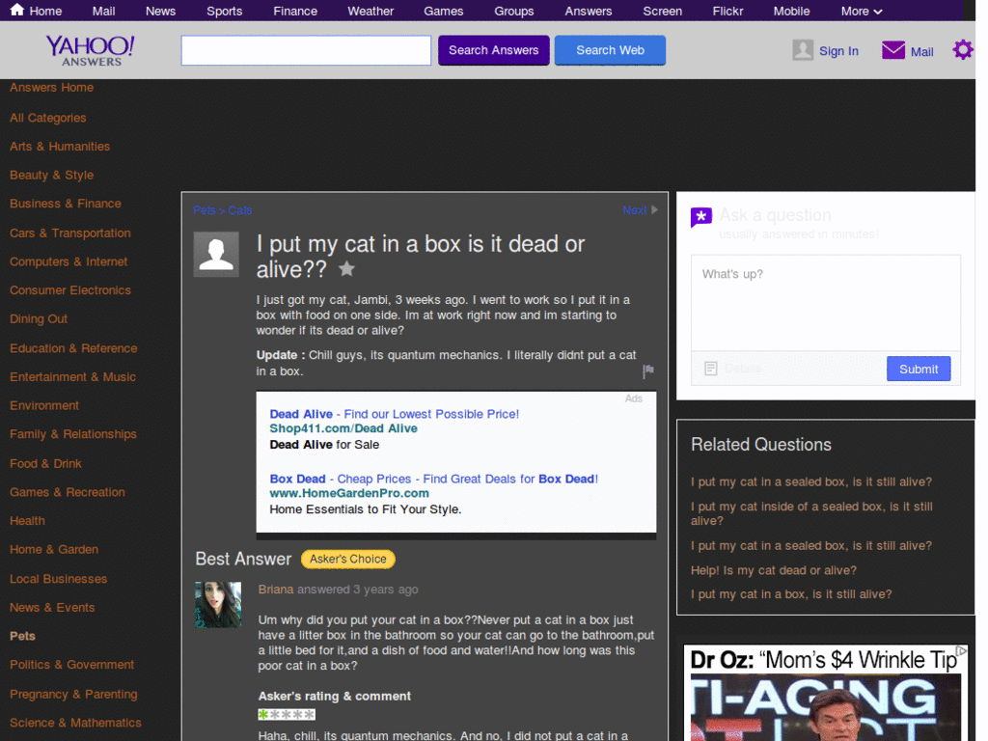Select Games & Recreation category
The image size is (988, 741).
68,492
